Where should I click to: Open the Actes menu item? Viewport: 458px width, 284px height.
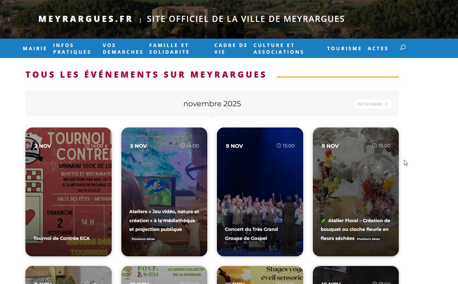click(378, 49)
